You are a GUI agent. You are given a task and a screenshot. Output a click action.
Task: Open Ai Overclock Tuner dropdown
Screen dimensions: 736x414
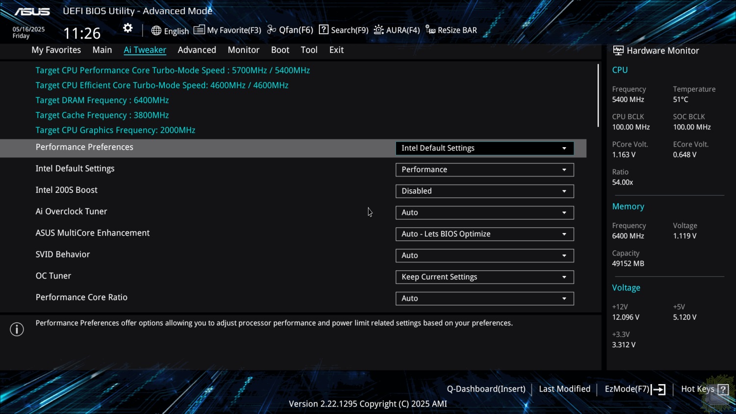(x=485, y=212)
